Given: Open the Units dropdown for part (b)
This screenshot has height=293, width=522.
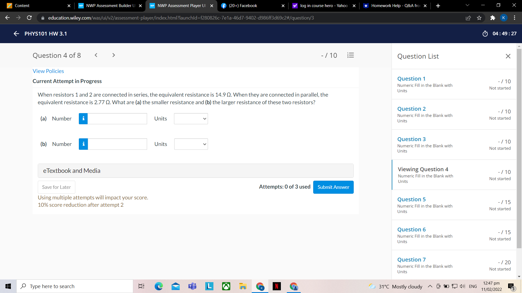Looking at the screenshot, I should coord(191,144).
